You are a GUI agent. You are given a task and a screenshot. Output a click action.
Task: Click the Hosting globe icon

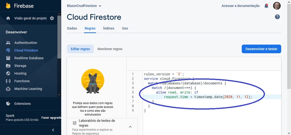(x=8, y=73)
